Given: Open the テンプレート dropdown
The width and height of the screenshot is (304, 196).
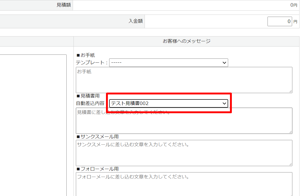Looking at the screenshot, I should coord(168,63).
